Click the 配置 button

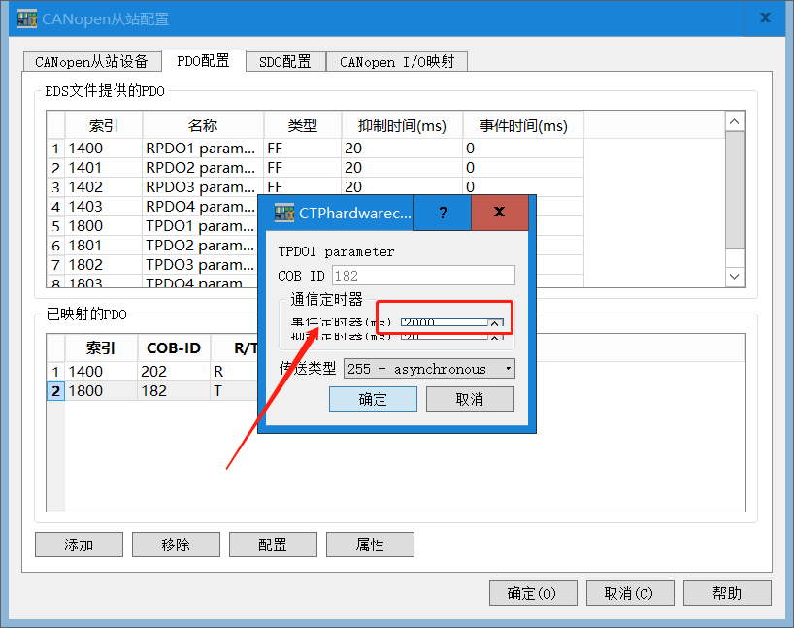click(x=273, y=545)
